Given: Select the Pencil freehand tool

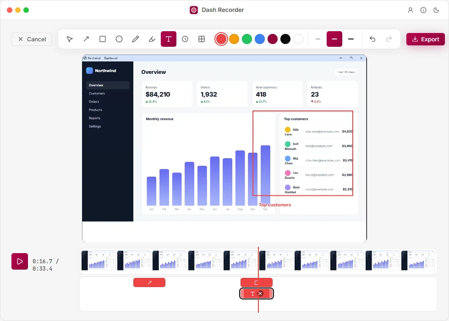Looking at the screenshot, I should tap(136, 39).
